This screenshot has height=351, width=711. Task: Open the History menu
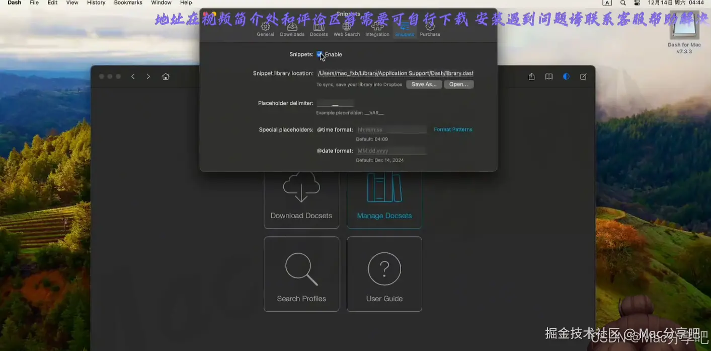coord(96,3)
